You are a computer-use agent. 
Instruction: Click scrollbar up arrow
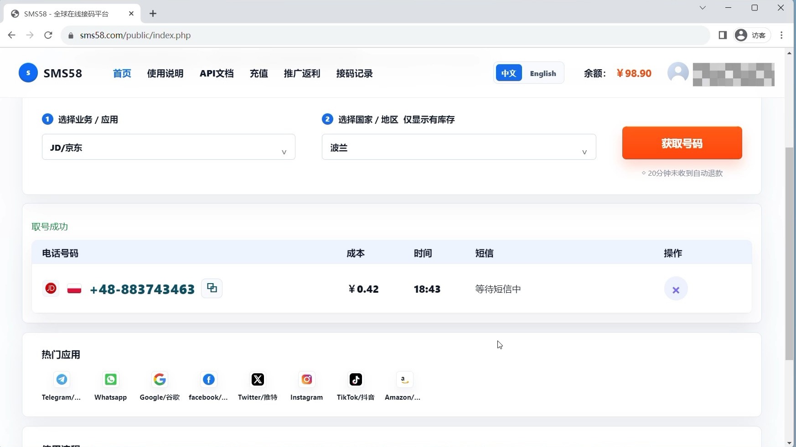click(790, 53)
